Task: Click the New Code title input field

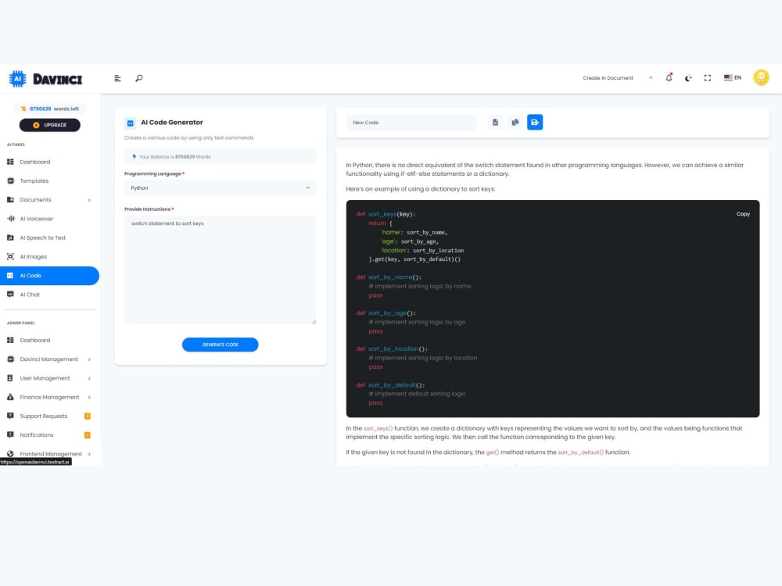Action: coord(414,123)
